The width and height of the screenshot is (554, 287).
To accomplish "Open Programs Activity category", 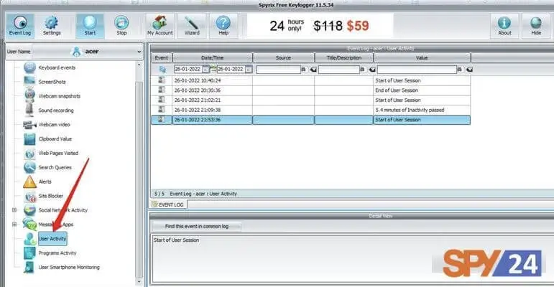I will tap(57, 253).
